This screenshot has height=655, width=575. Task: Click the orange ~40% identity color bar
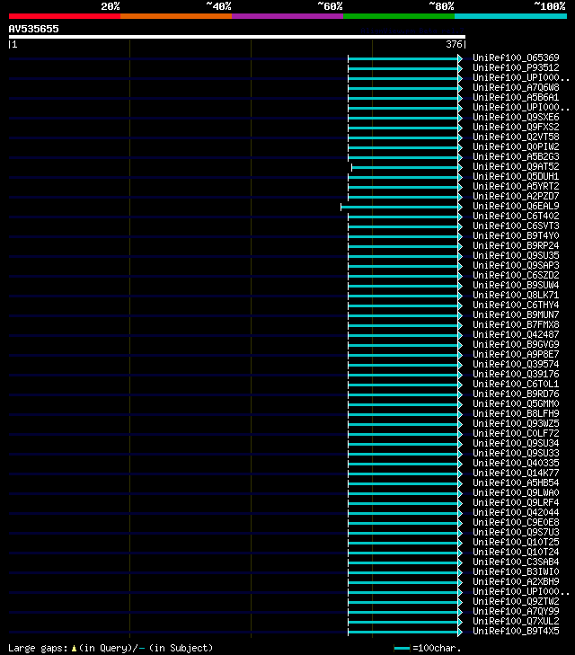click(176, 16)
